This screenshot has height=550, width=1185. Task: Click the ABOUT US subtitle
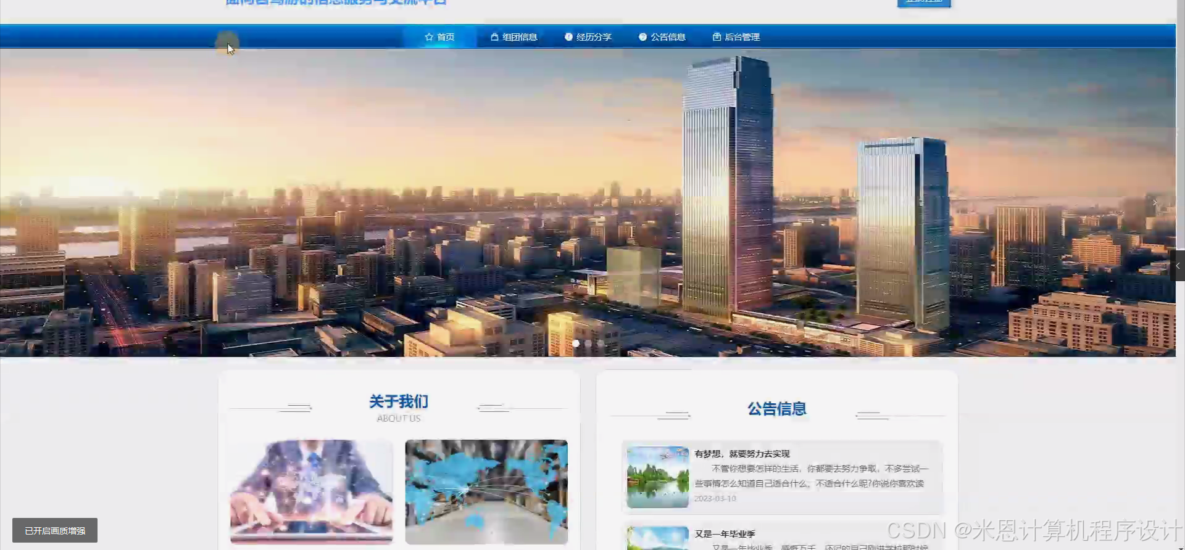coord(399,418)
